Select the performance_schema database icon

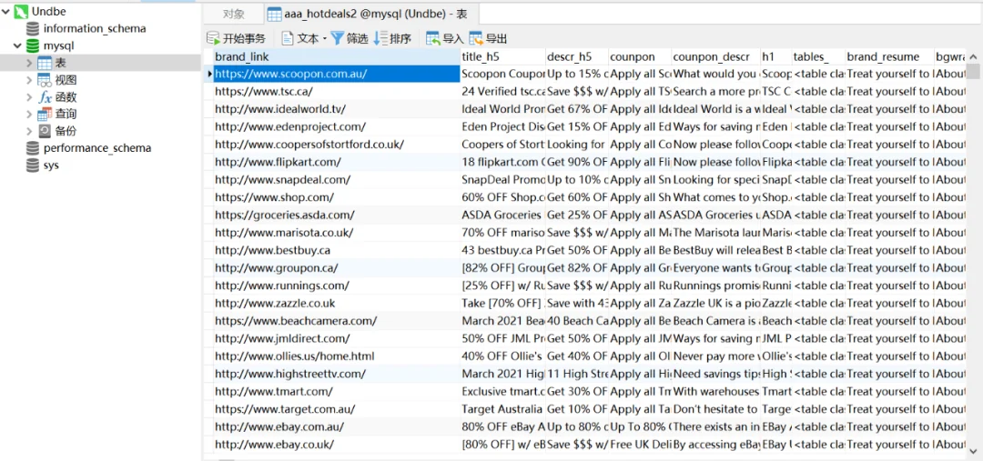(x=33, y=148)
